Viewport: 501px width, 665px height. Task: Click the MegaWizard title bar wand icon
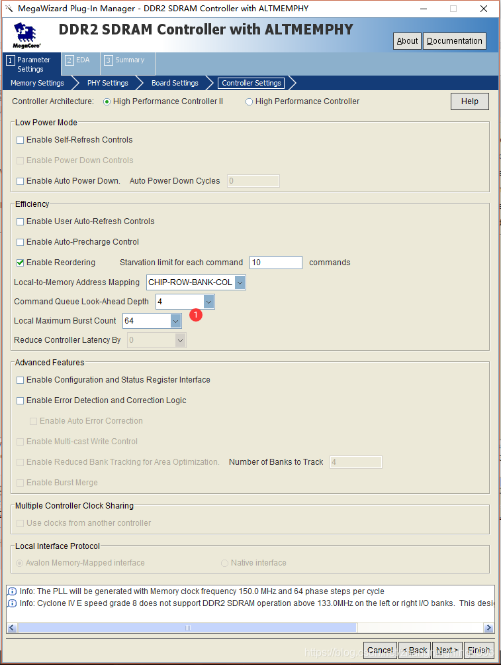tap(9, 8)
